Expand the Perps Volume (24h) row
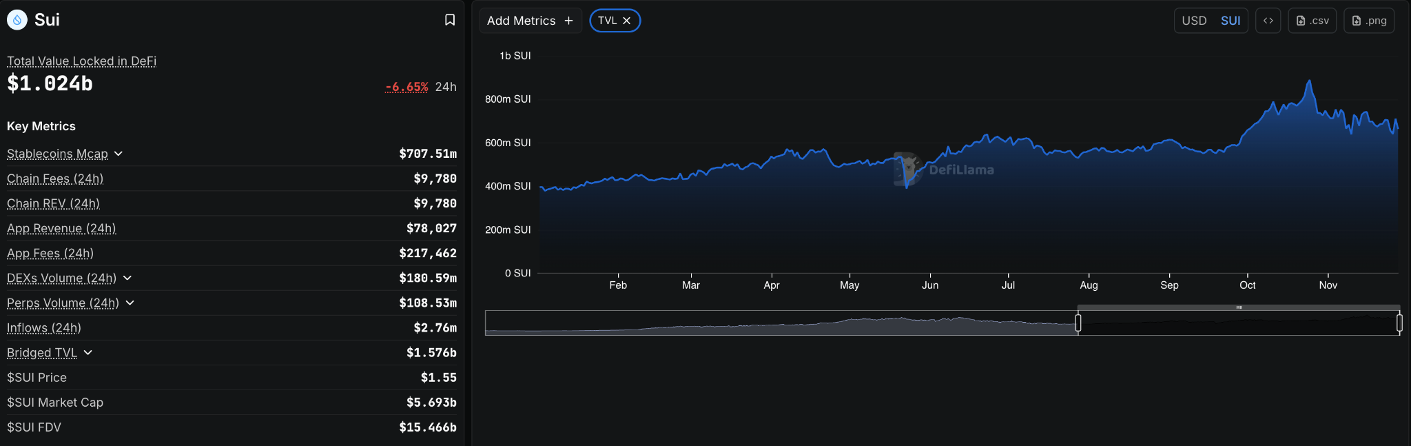This screenshot has width=1411, height=446. (130, 303)
